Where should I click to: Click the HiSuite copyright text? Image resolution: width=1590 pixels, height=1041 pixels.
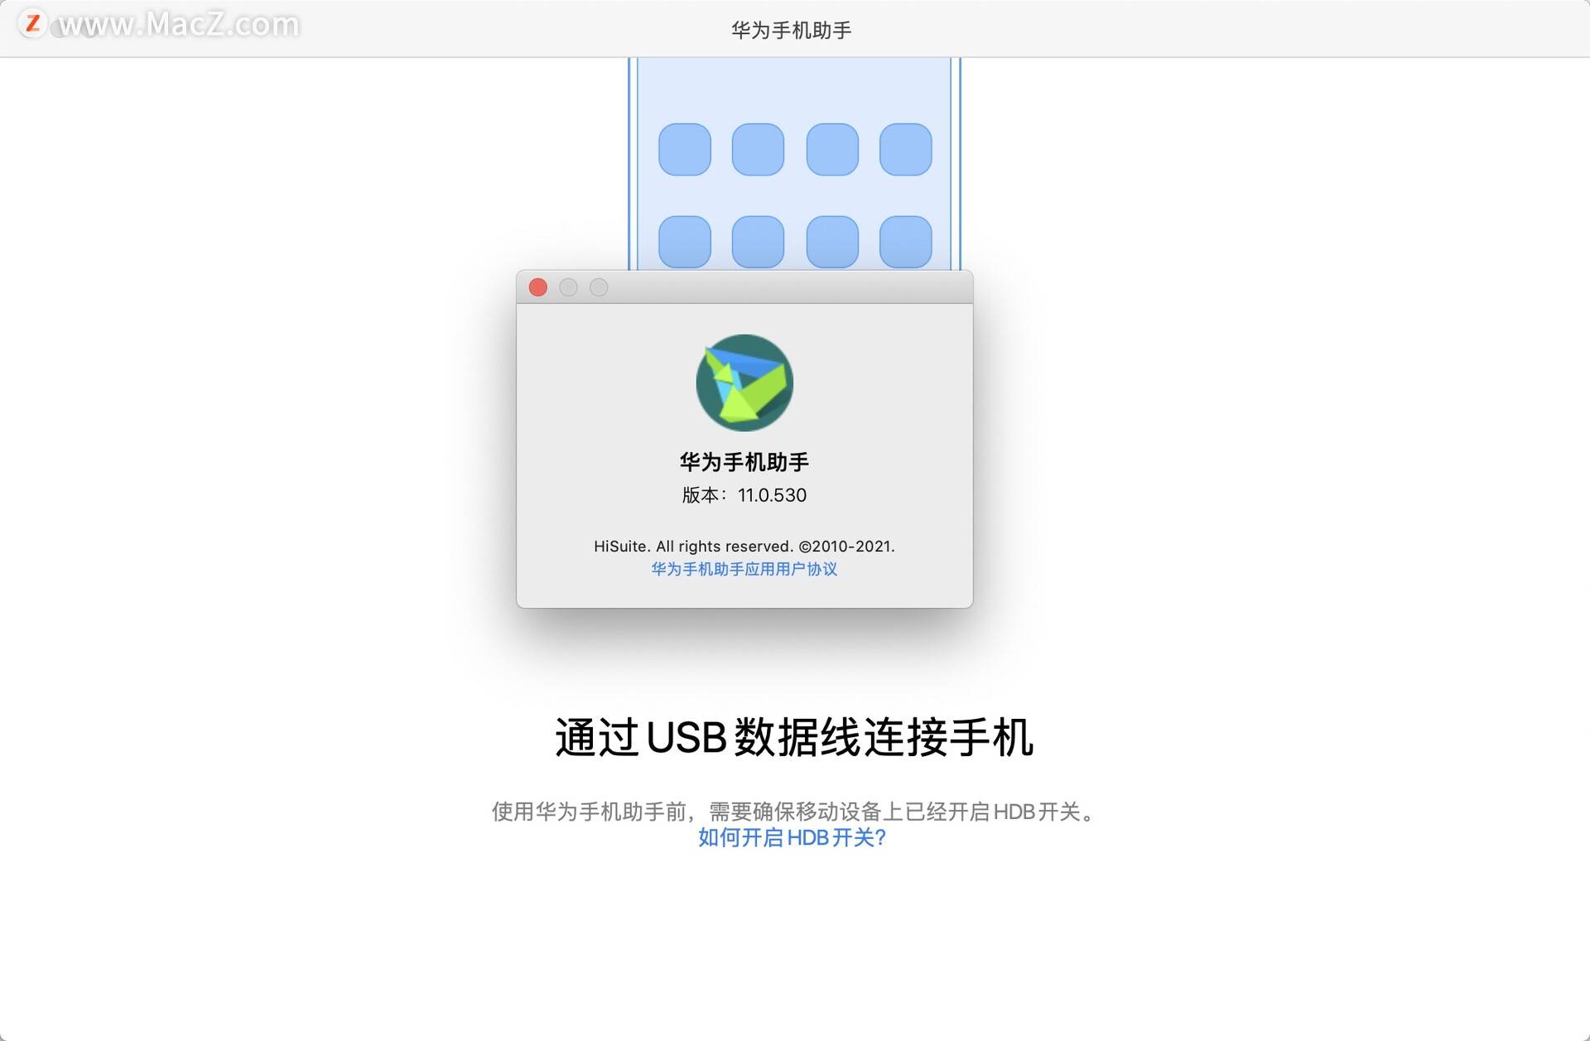point(744,547)
